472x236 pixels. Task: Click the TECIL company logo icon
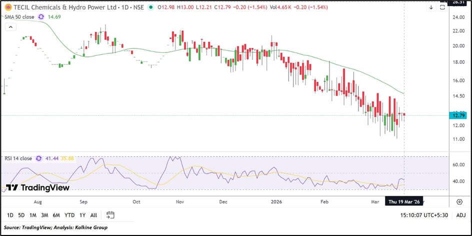click(x=7, y=7)
